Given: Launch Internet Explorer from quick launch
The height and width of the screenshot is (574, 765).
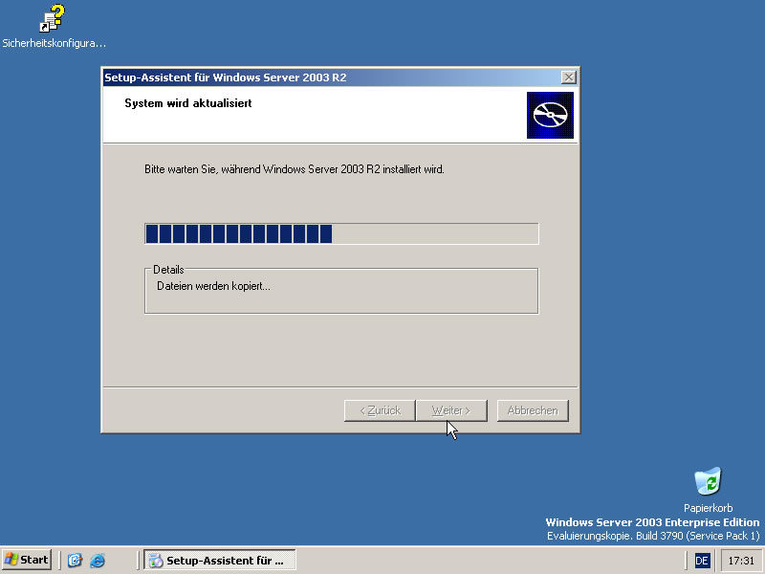Looking at the screenshot, I should pos(98,560).
